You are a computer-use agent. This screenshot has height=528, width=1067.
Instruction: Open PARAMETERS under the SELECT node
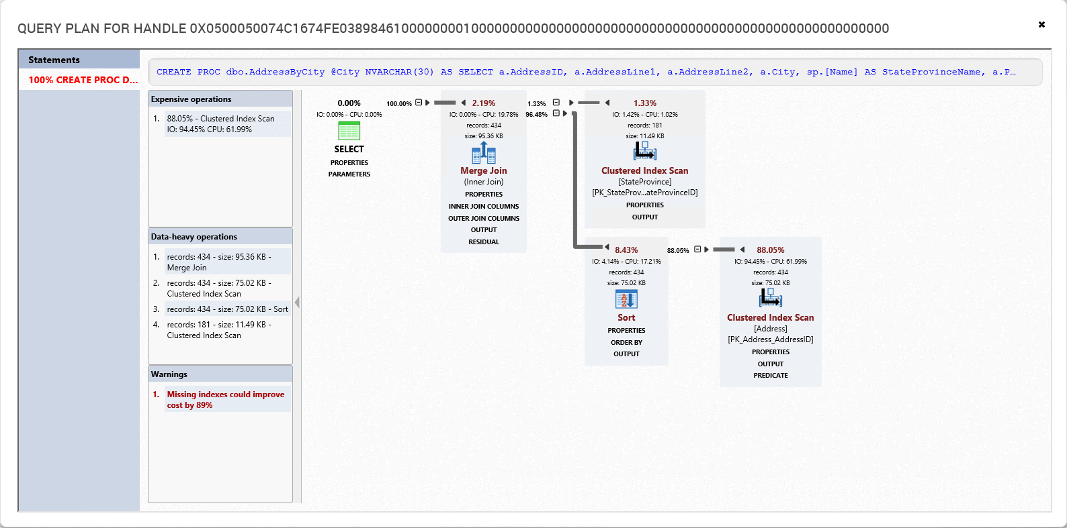pyautogui.click(x=349, y=174)
